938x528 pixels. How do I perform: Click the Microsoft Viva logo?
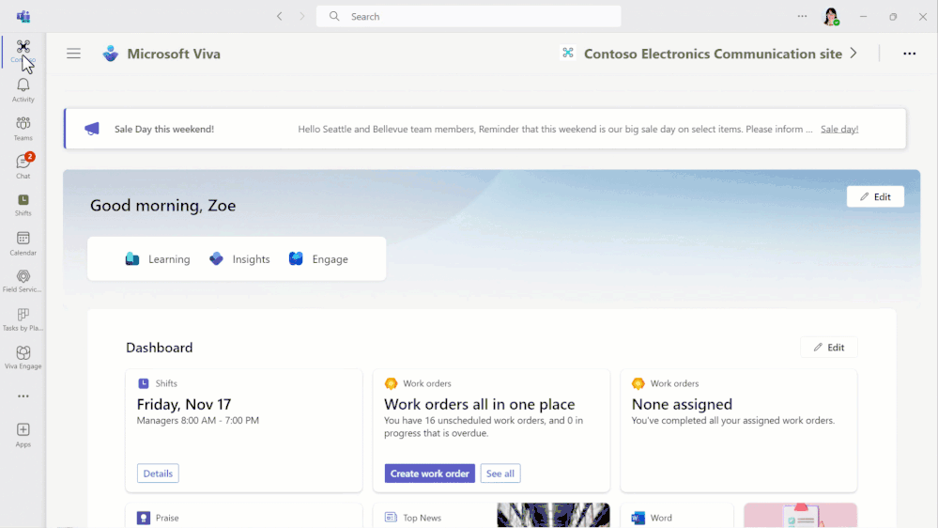(x=110, y=54)
